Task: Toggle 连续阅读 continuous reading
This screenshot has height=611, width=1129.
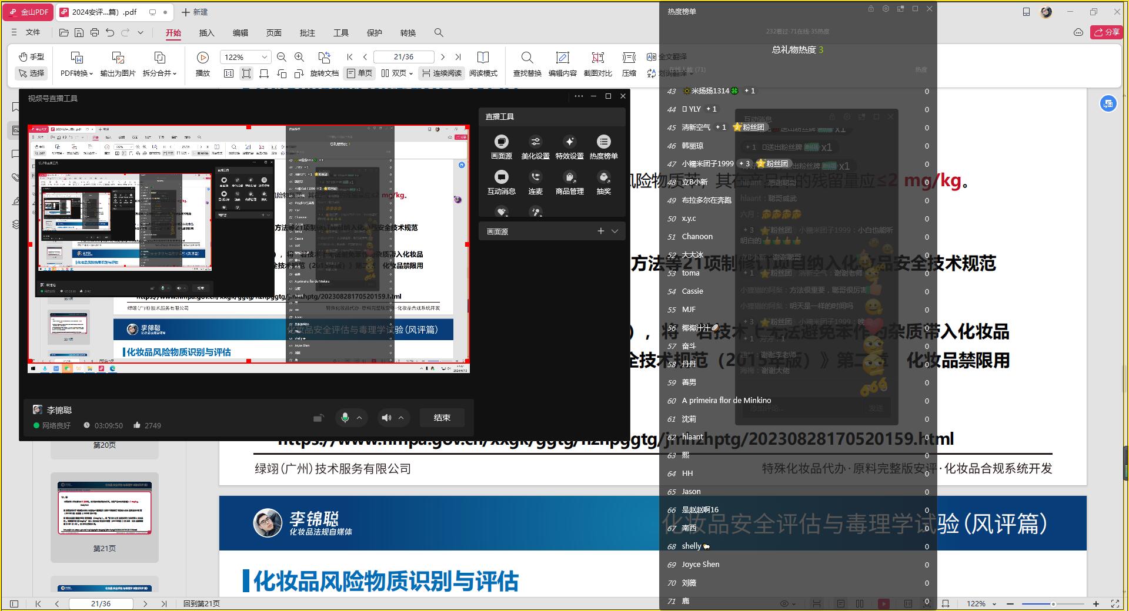Action: 442,73
